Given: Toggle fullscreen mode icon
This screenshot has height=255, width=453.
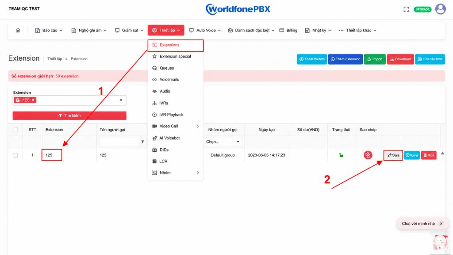Looking at the screenshot, I should coord(406,10).
